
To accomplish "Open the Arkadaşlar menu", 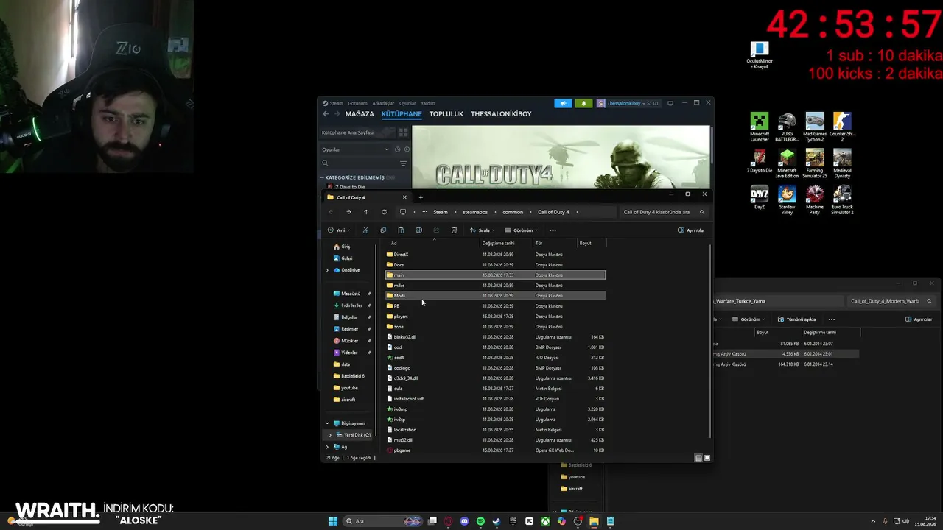I will pyautogui.click(x=383, y=103).
